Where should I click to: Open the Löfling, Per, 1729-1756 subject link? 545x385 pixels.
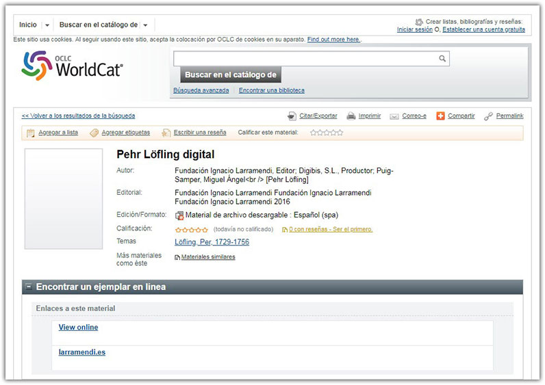tap(212, 242)
